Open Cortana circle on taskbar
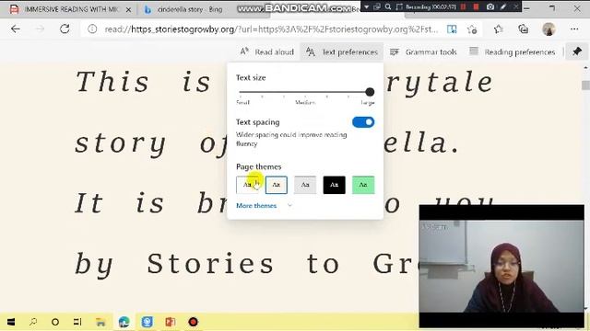The width and height of the screenshot is (590, 331). pos(55,322)
